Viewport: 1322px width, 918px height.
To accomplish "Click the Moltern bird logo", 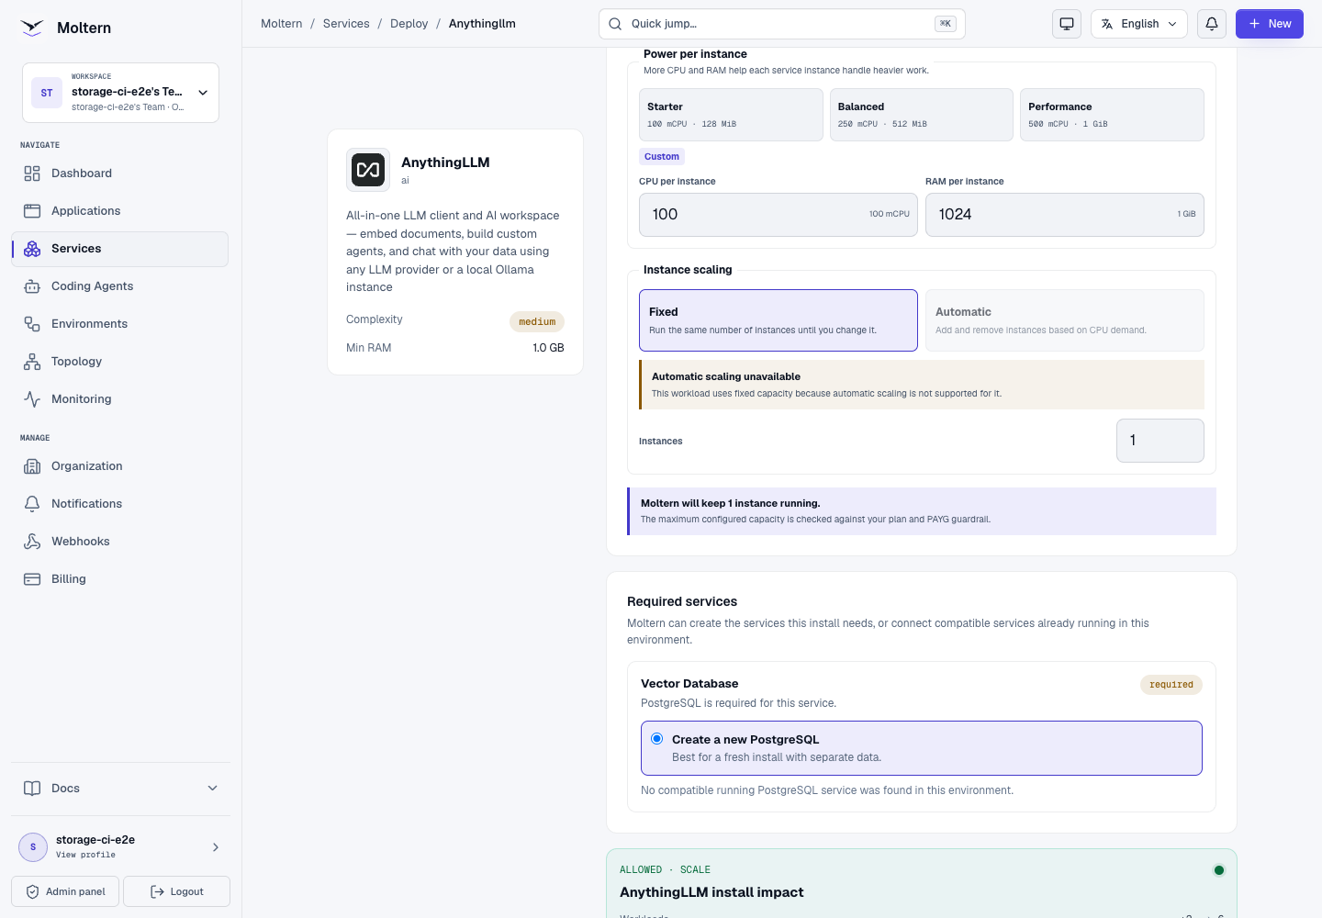I will click(x=32, y=28).
